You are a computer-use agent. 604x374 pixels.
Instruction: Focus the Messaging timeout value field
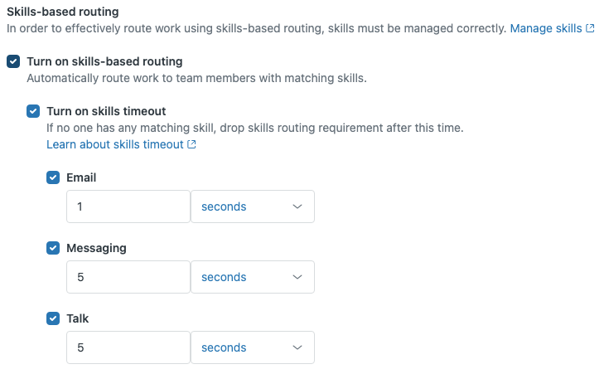[x=128, y=277]
